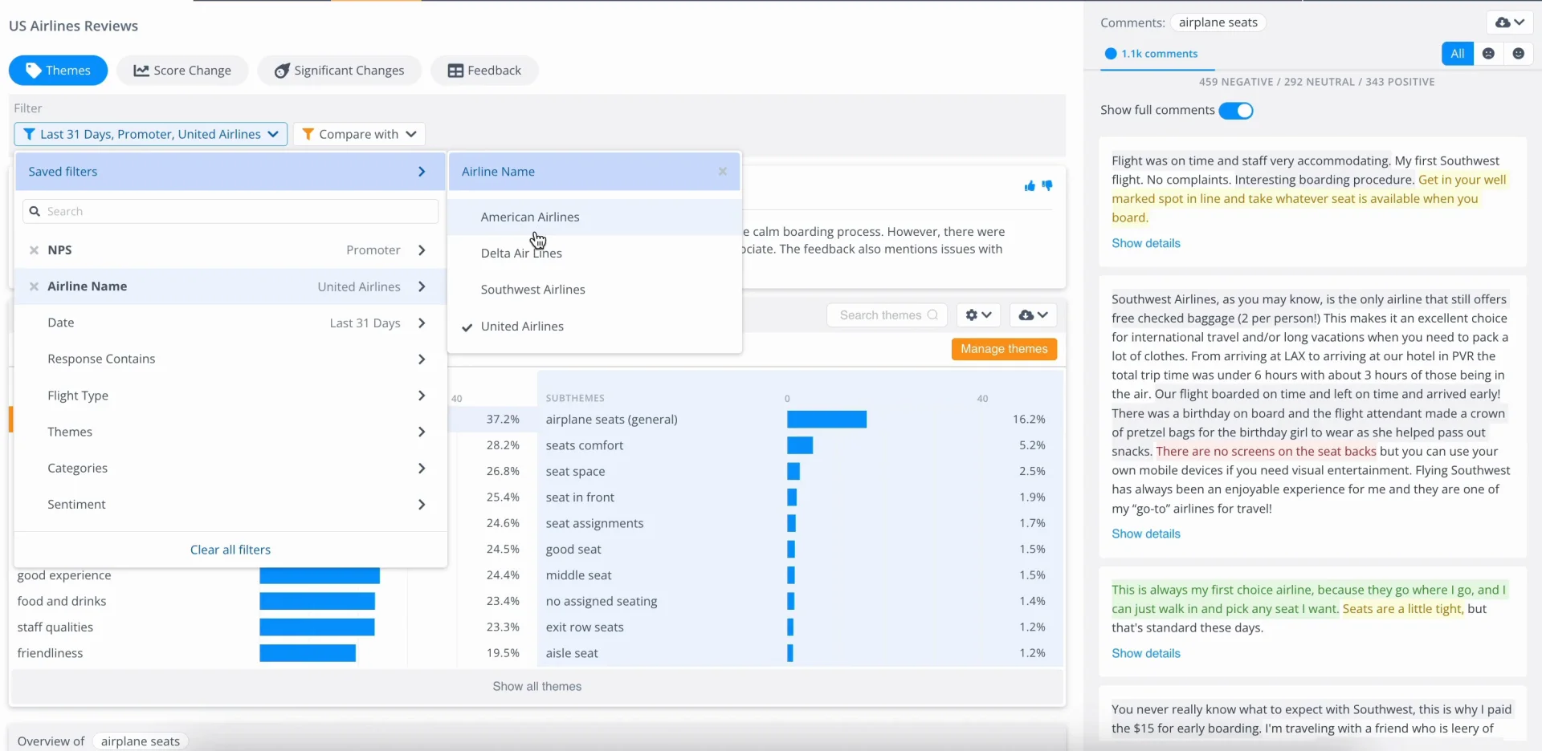Image resolution: width=1542 pixels, height=751 pixels.
Task: Select friendliness theme row
Action: click(x=50, y=653)
